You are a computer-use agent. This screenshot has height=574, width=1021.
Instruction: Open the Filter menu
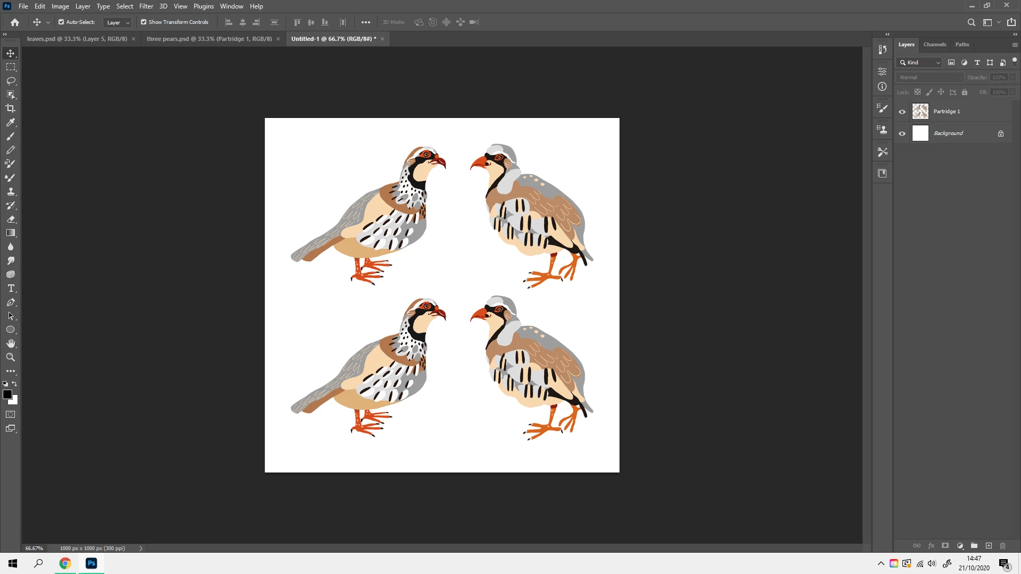tap(146, 6)
